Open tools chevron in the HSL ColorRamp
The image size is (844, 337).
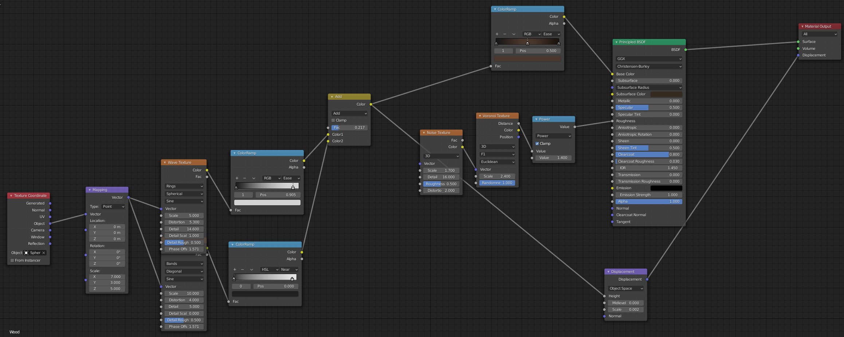pos(251,269)
